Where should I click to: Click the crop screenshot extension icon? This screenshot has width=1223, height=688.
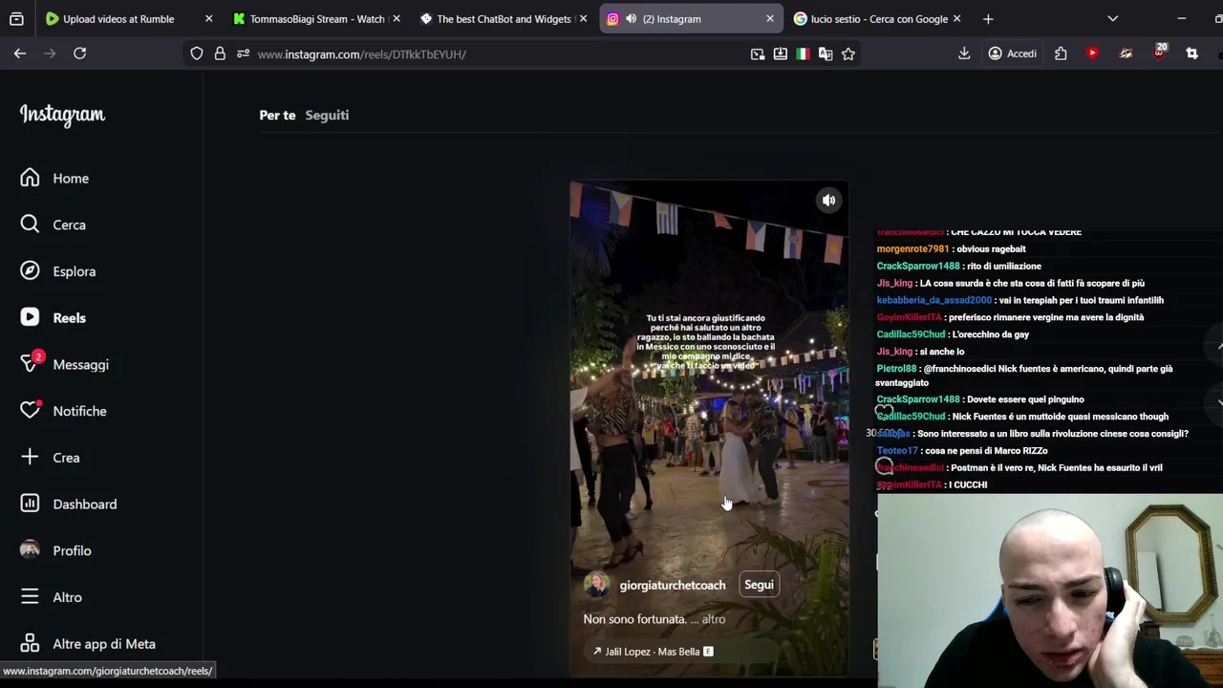point(1191,54)
